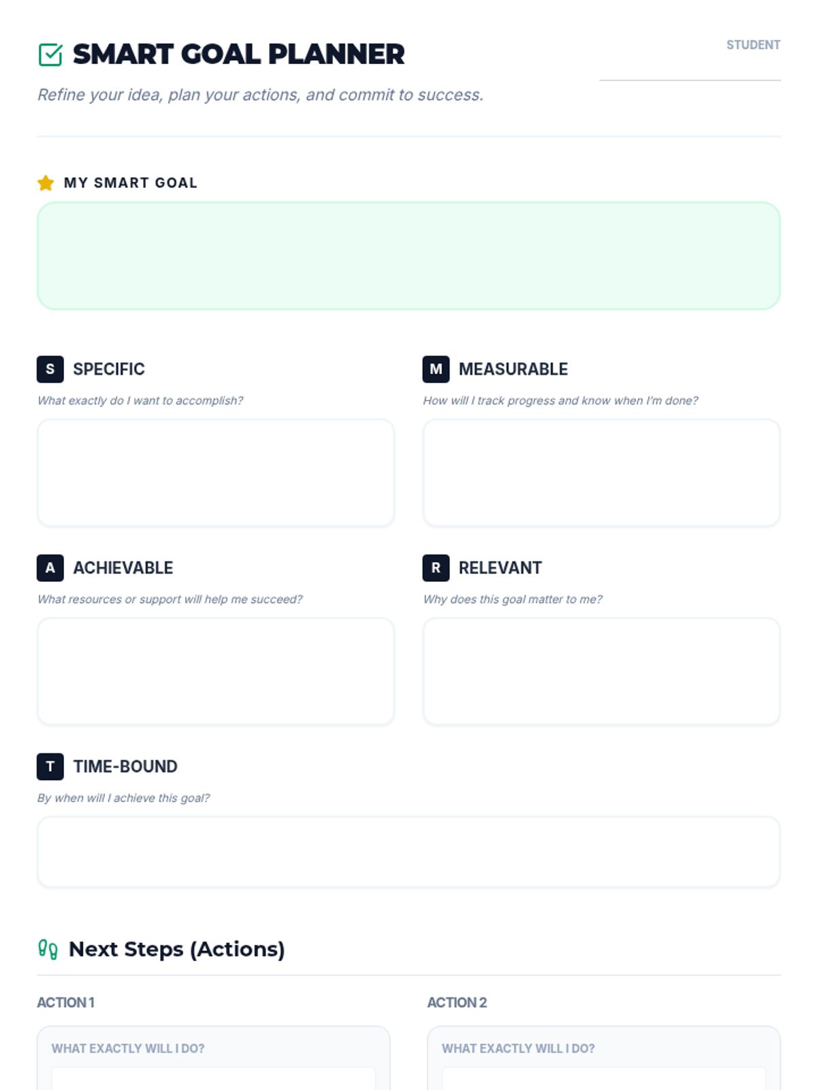Click the Action 2 'What exactly will I do' field

(x=604, y=1079)
